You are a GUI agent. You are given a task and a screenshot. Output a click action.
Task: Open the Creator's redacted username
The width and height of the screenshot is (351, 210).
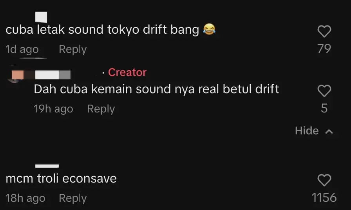[x=53, y=74]
